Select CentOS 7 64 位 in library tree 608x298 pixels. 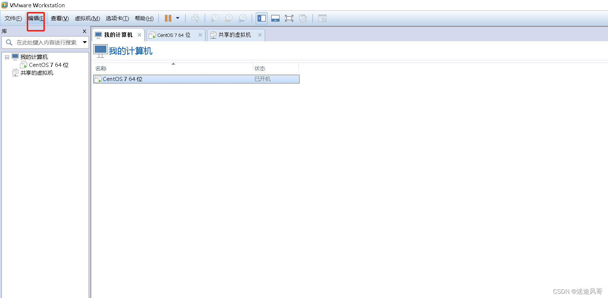(49, 65)
